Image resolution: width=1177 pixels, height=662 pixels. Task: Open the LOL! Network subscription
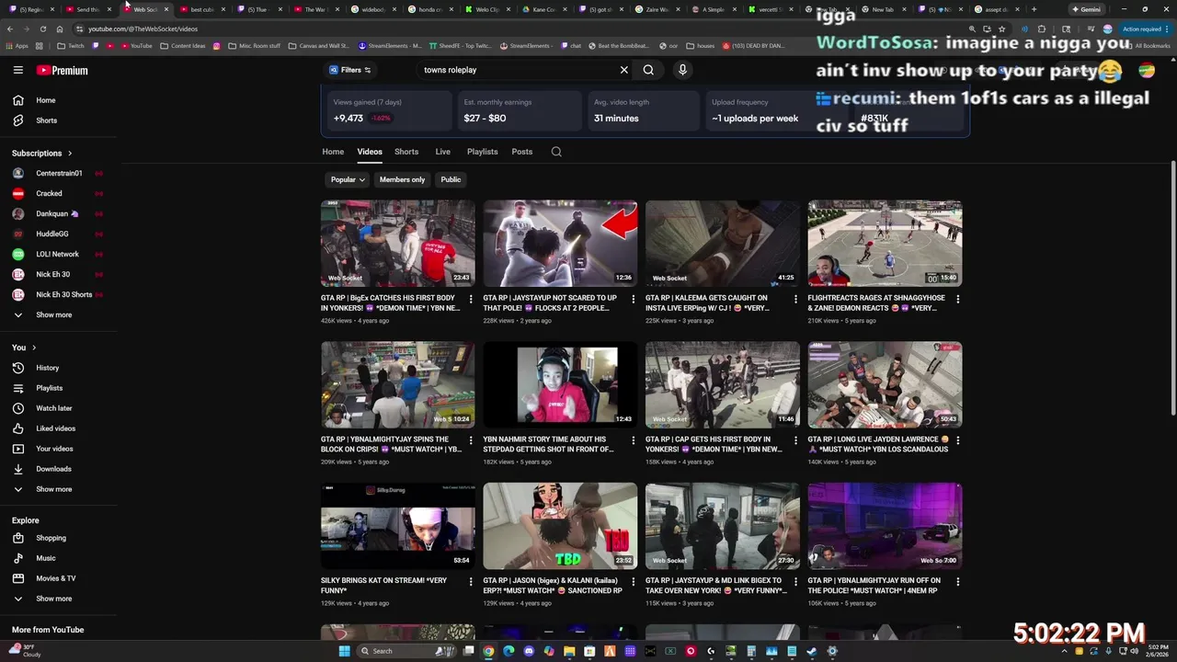pos(59,254)
